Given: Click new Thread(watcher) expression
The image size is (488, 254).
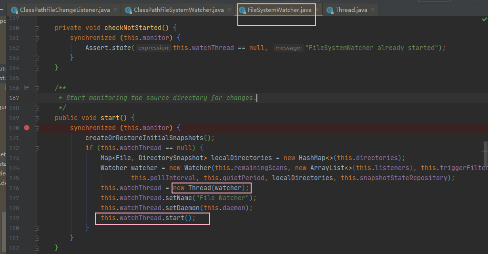Looking at the screenshot, I should (x=209, y=188).
